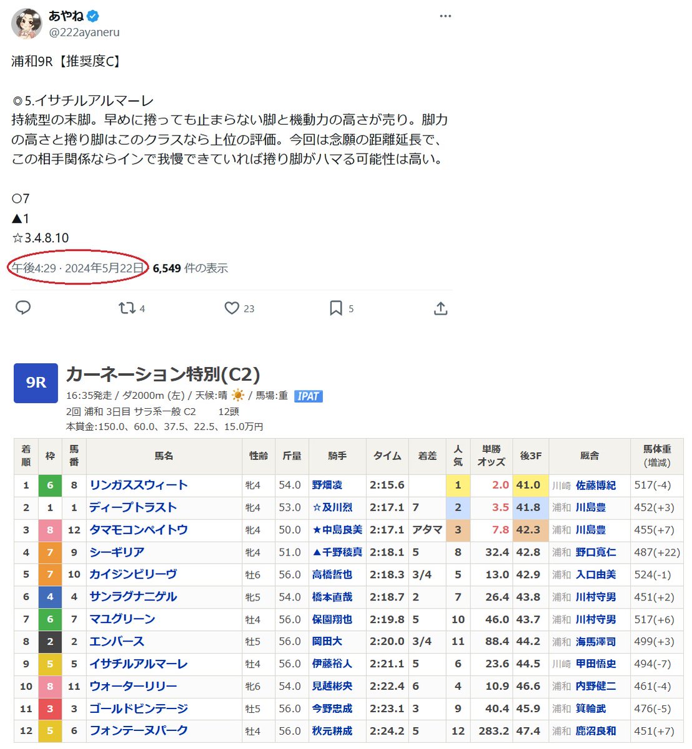Open jockey 伊藤裕人 link

[332, 664]
